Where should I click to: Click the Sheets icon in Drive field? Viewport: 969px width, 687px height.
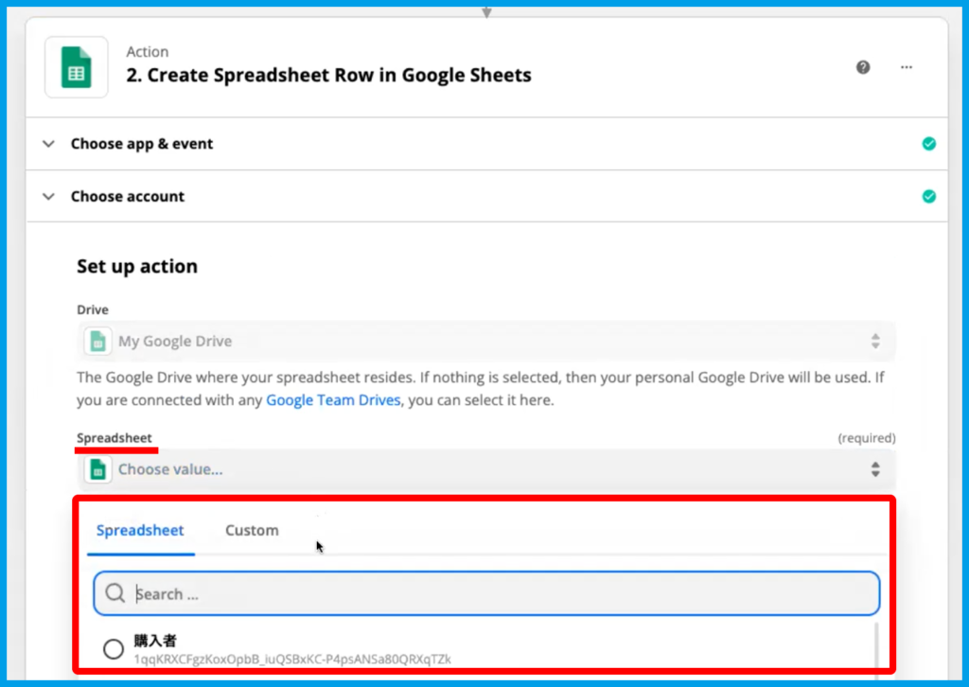pos(97,341)
